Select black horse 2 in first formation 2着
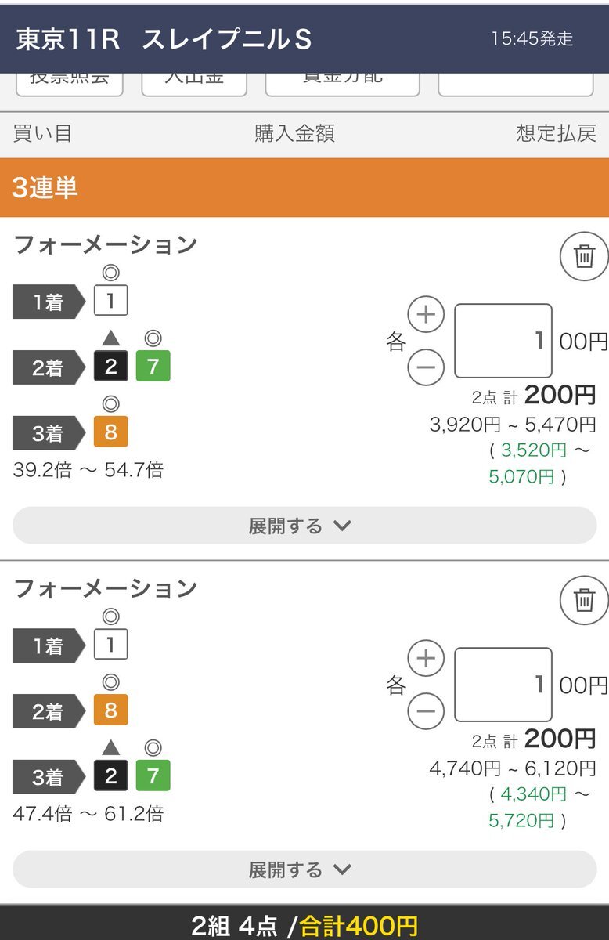The height and width of the screenshot is (940, 609). pyautogui.click(x=110, y=367)
